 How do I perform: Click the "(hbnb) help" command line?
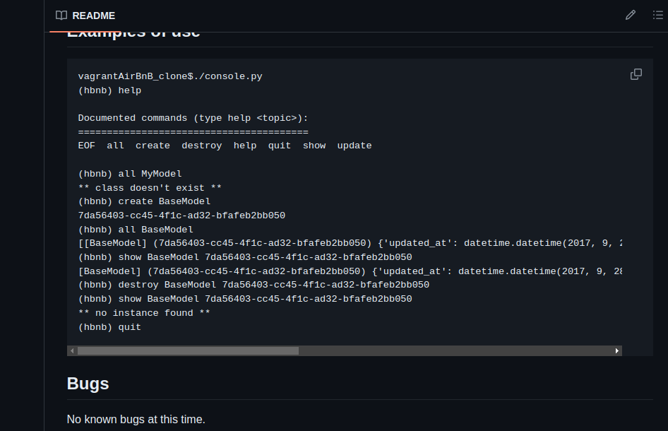109,90
